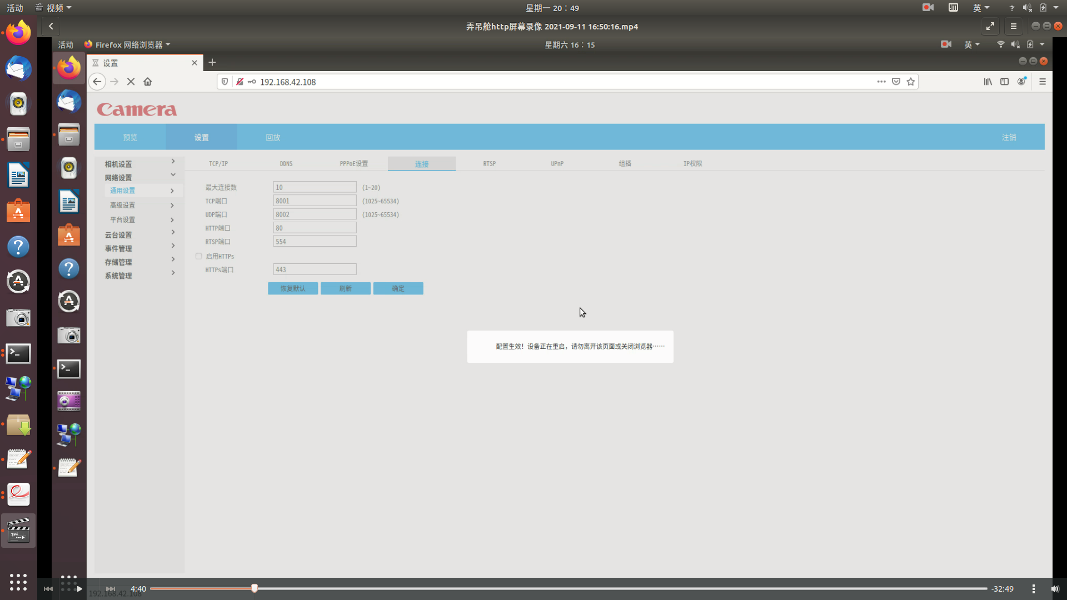
Task: Open the video player hamburger menu
Action: 1013,26
